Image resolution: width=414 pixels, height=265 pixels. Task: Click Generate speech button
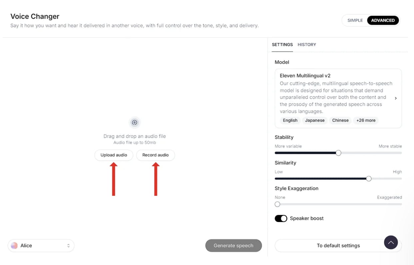(x=233, y=246)
